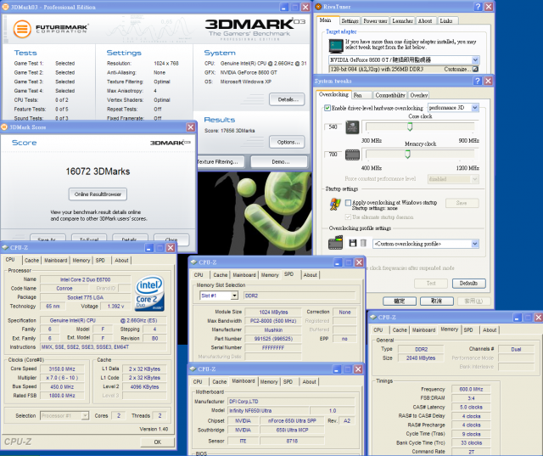
Task: Toggle Enable driver-level hardware overclocking checkbox
Action: [x=327, y=108]
